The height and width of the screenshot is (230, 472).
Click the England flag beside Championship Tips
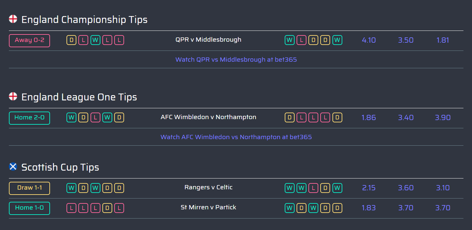coord(13,19)
